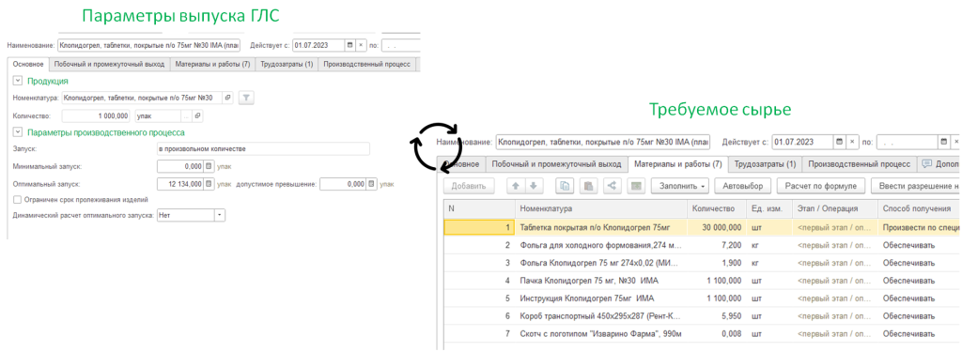Select row Короб транспортный 450х295х287
The image size is (962, 352).
(x=702, y=316)
